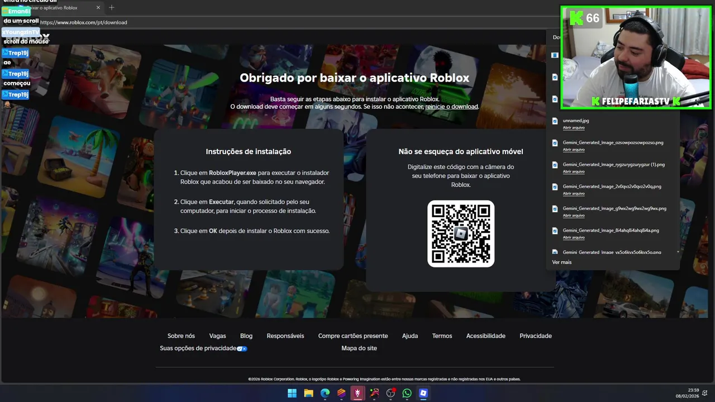This screenshot has height=402, width=715.
Task: Open the Roblox app in the taskbar
Action: click(x=423, y=393)
